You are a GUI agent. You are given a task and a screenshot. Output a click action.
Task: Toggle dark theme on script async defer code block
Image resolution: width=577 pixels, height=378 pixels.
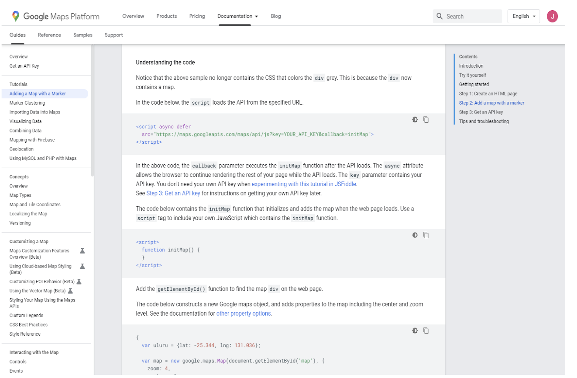[415, 120]
